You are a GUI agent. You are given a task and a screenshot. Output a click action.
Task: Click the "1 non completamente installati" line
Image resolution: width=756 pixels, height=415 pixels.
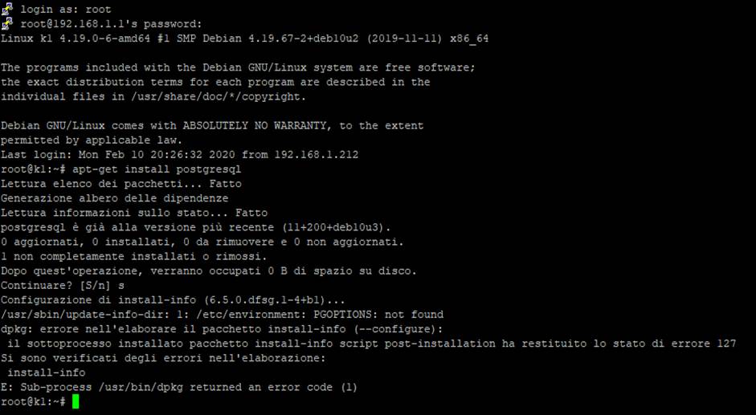coord(133,256)
